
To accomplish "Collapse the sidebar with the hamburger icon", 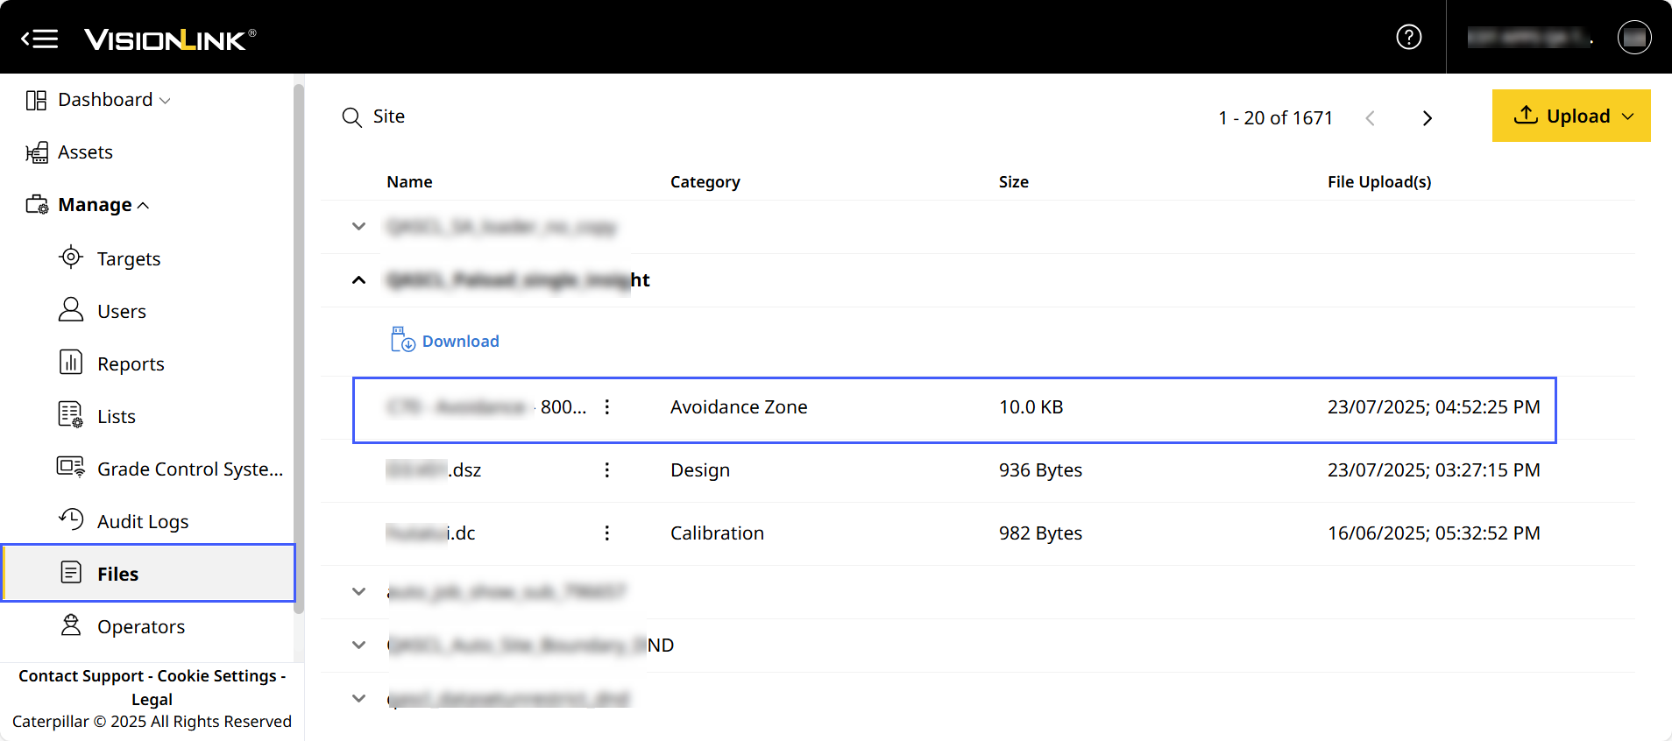I will click(39, 39).
